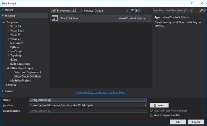
Task: Collapse the Installed section
Action: (3, 16)
